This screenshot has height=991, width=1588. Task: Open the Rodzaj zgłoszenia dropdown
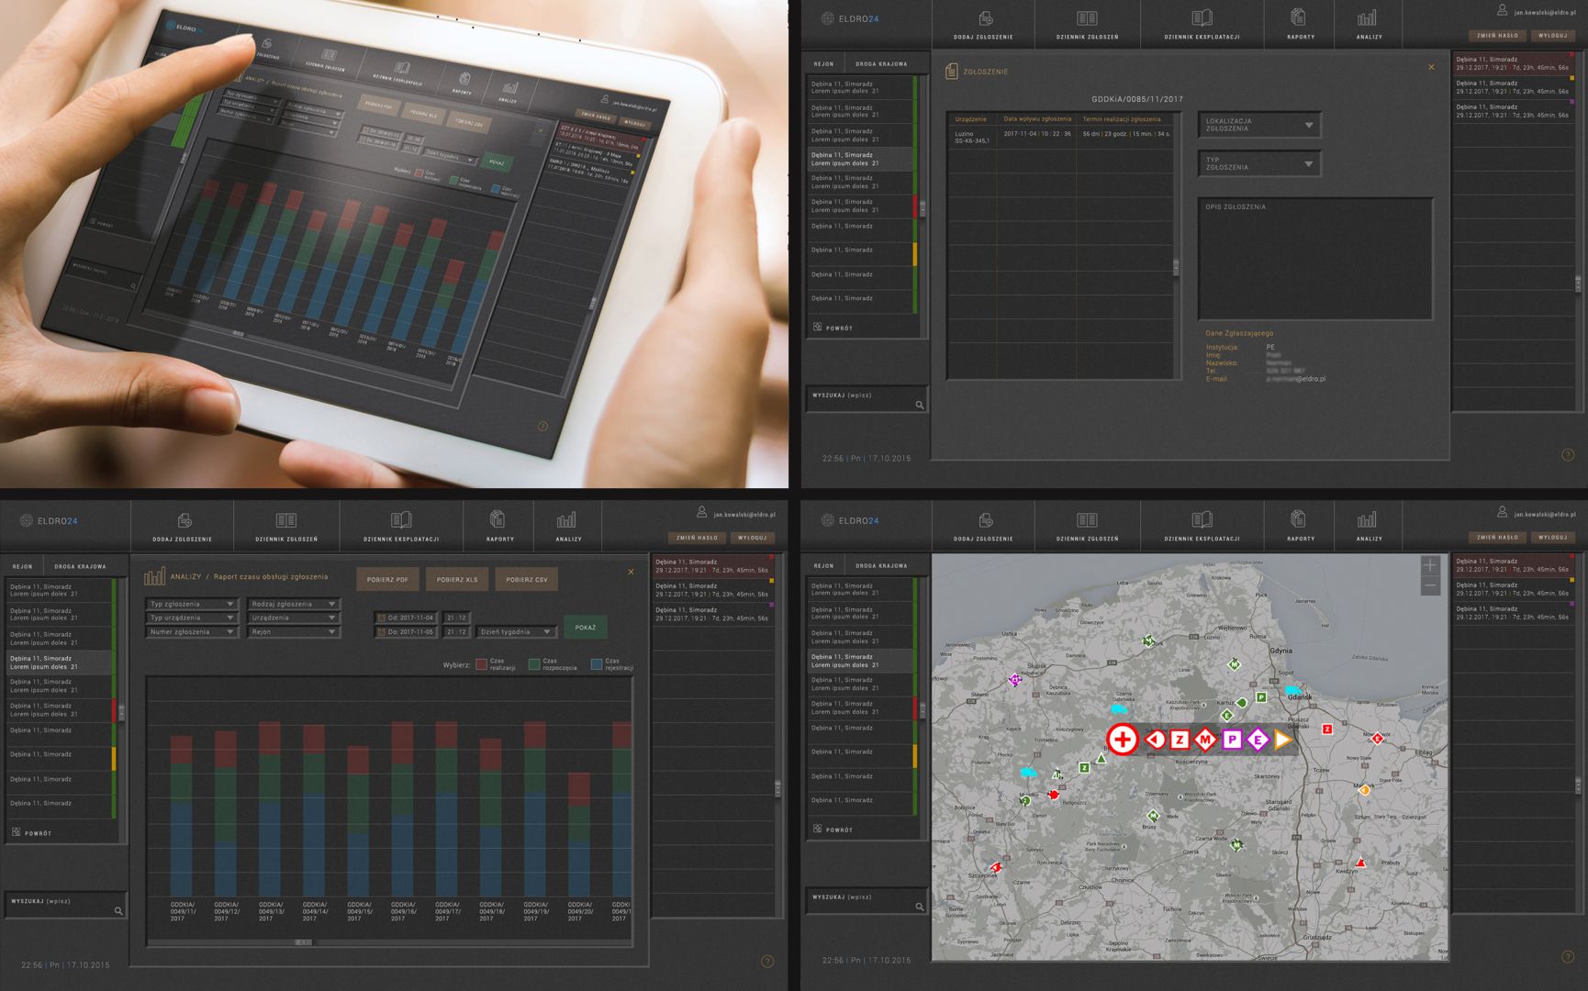tap(293, 604)
